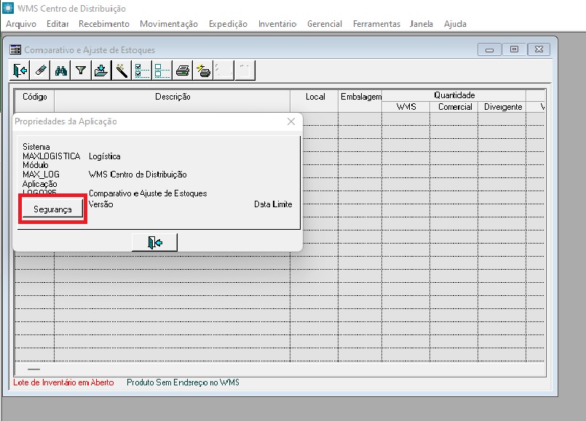Screen dimensions: 586x421
Task: Click the eraser clear icon
Action: pyautogui.click(x=41, y=71)
